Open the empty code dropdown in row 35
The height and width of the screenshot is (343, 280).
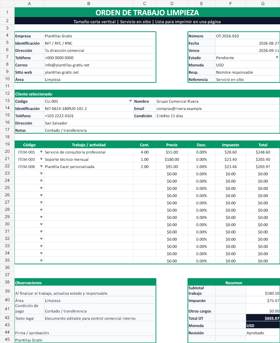coord(41,261)
